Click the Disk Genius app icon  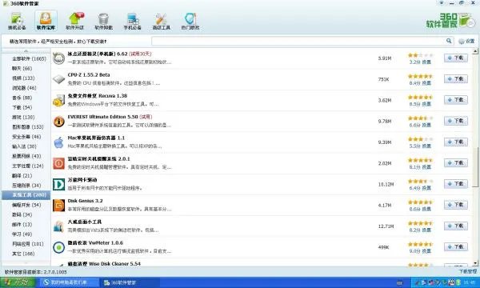(58, 206)
